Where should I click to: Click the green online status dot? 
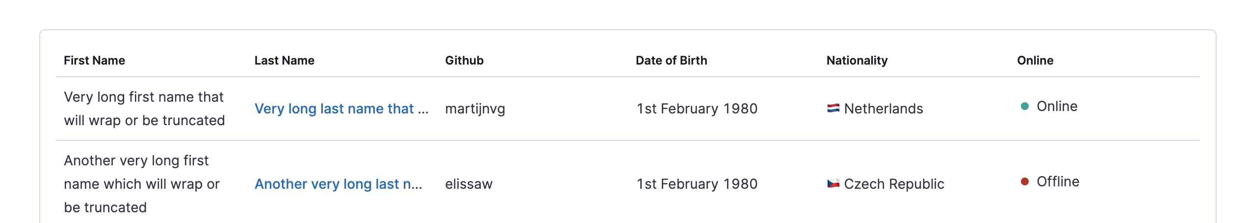(1024, 106)
